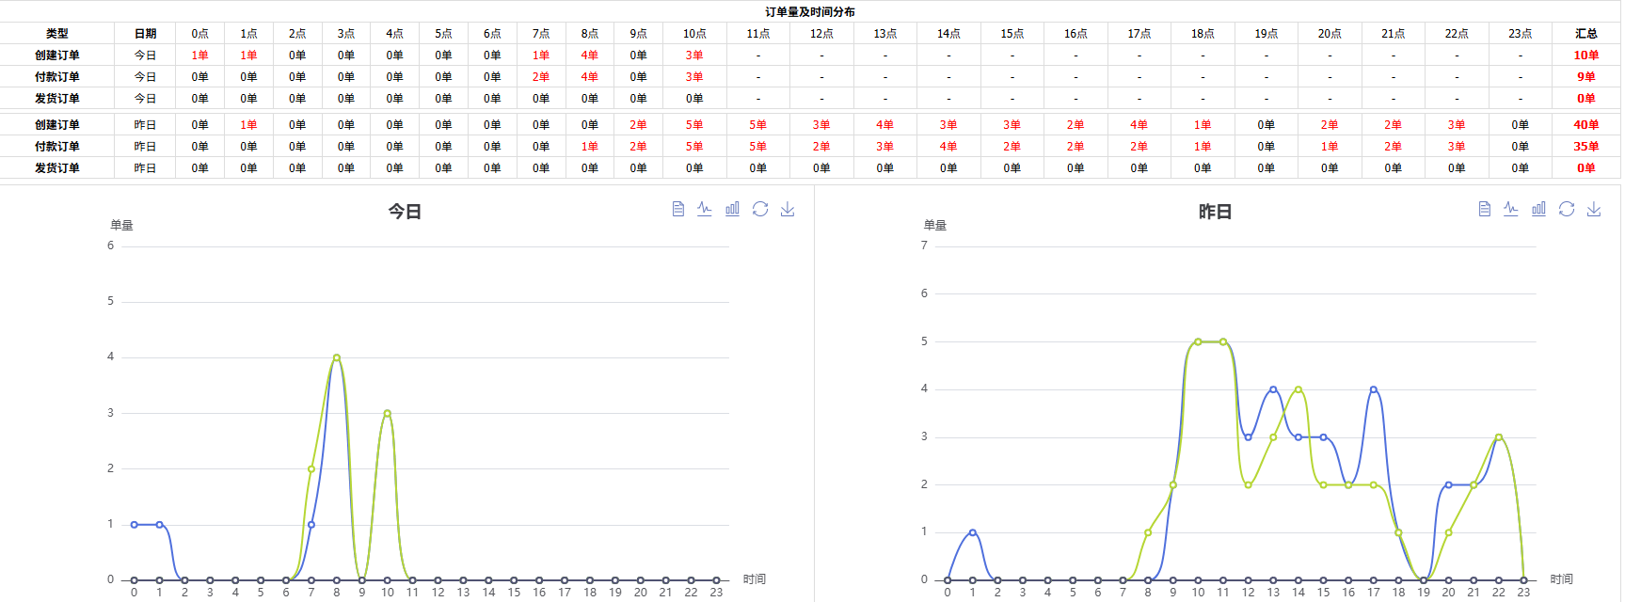This screenshot has width=1625, height=602.
Task: Click the 汇总 column header
Action: [1585, 34]
